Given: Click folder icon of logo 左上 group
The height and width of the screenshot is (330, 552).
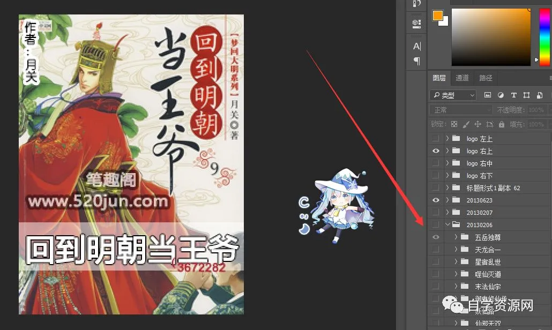Looking at the screenshot, I should 456,138.
